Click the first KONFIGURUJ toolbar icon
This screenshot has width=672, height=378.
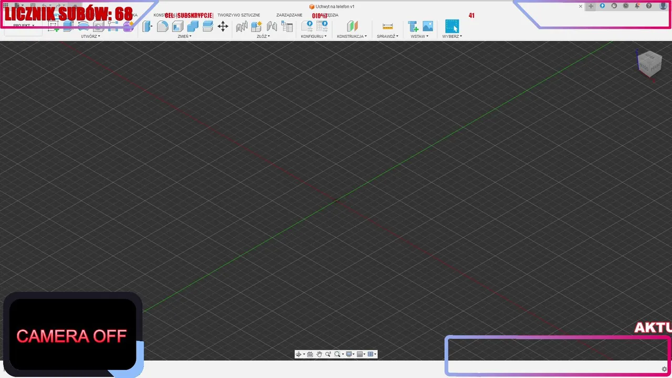tap(307, 26)
